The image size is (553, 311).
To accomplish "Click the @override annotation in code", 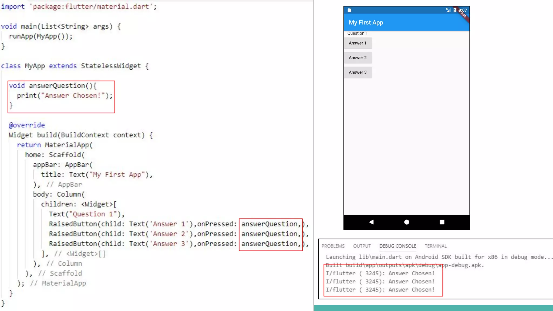I will click(27, 125).
